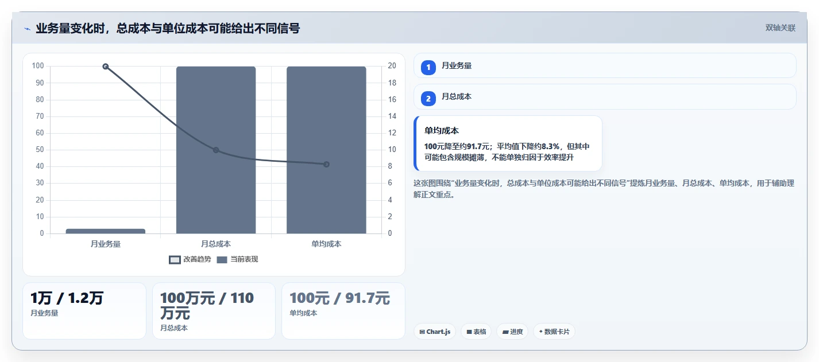The width and height of the screenshot is (819, 362).
Task: Select step 2 月总成本 item
Action: 605,96
